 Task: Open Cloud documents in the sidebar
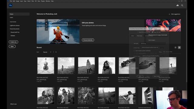[15, 29]
